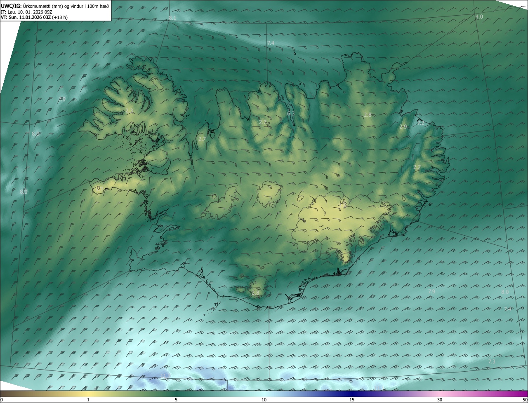Pick the yellow band of the colour bar
The image size is (528, 403).
88,394
